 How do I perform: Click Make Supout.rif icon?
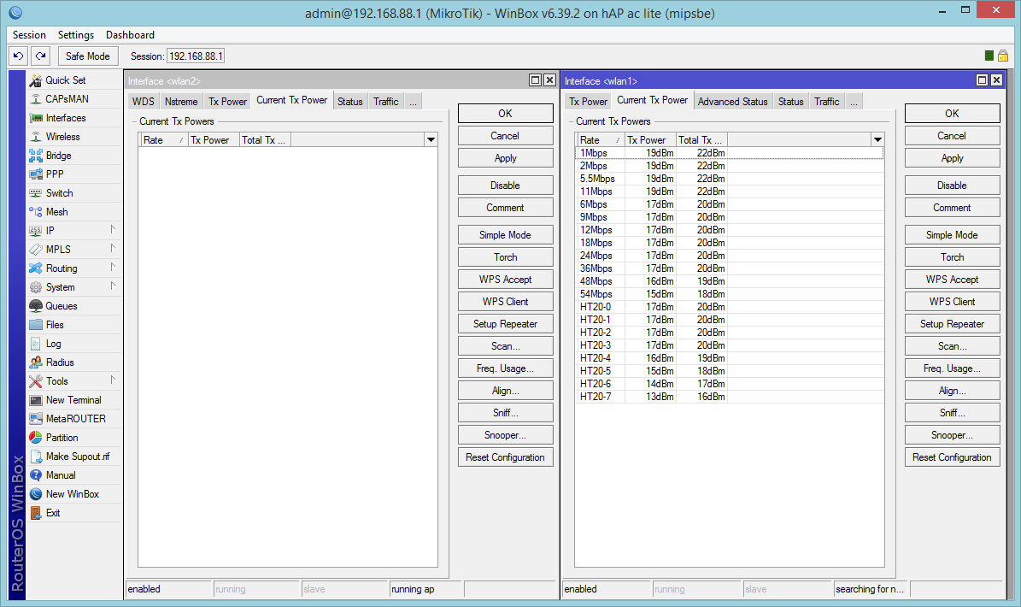tap(36, 457)
